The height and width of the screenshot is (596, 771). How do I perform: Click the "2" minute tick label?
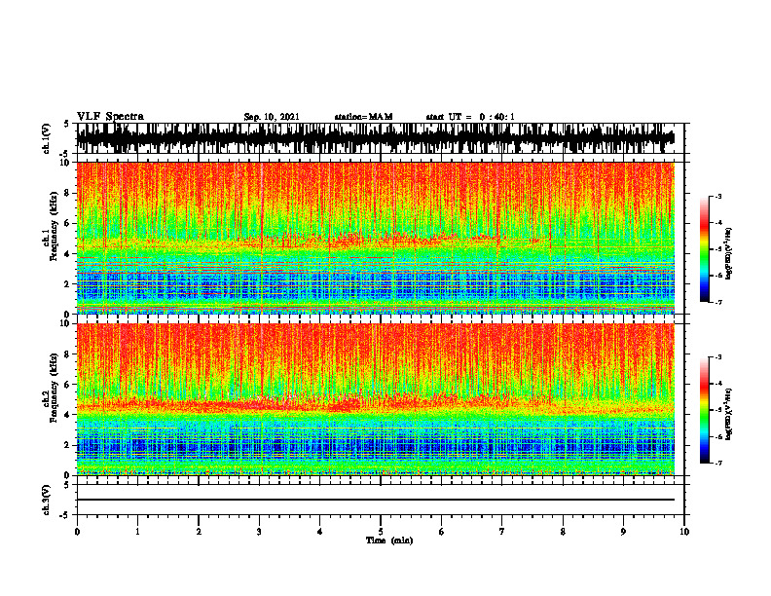pyautogui.click(x=199, y=532)
